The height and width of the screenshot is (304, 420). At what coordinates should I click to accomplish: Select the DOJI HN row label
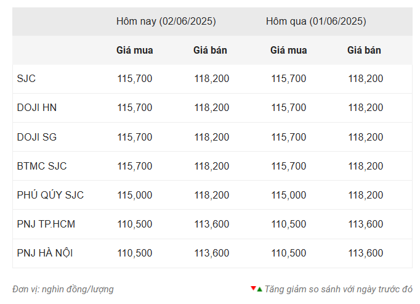(37, 107)
